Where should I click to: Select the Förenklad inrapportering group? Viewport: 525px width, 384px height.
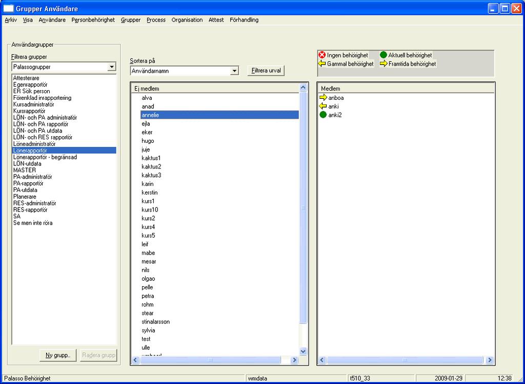tap(64, 98)
